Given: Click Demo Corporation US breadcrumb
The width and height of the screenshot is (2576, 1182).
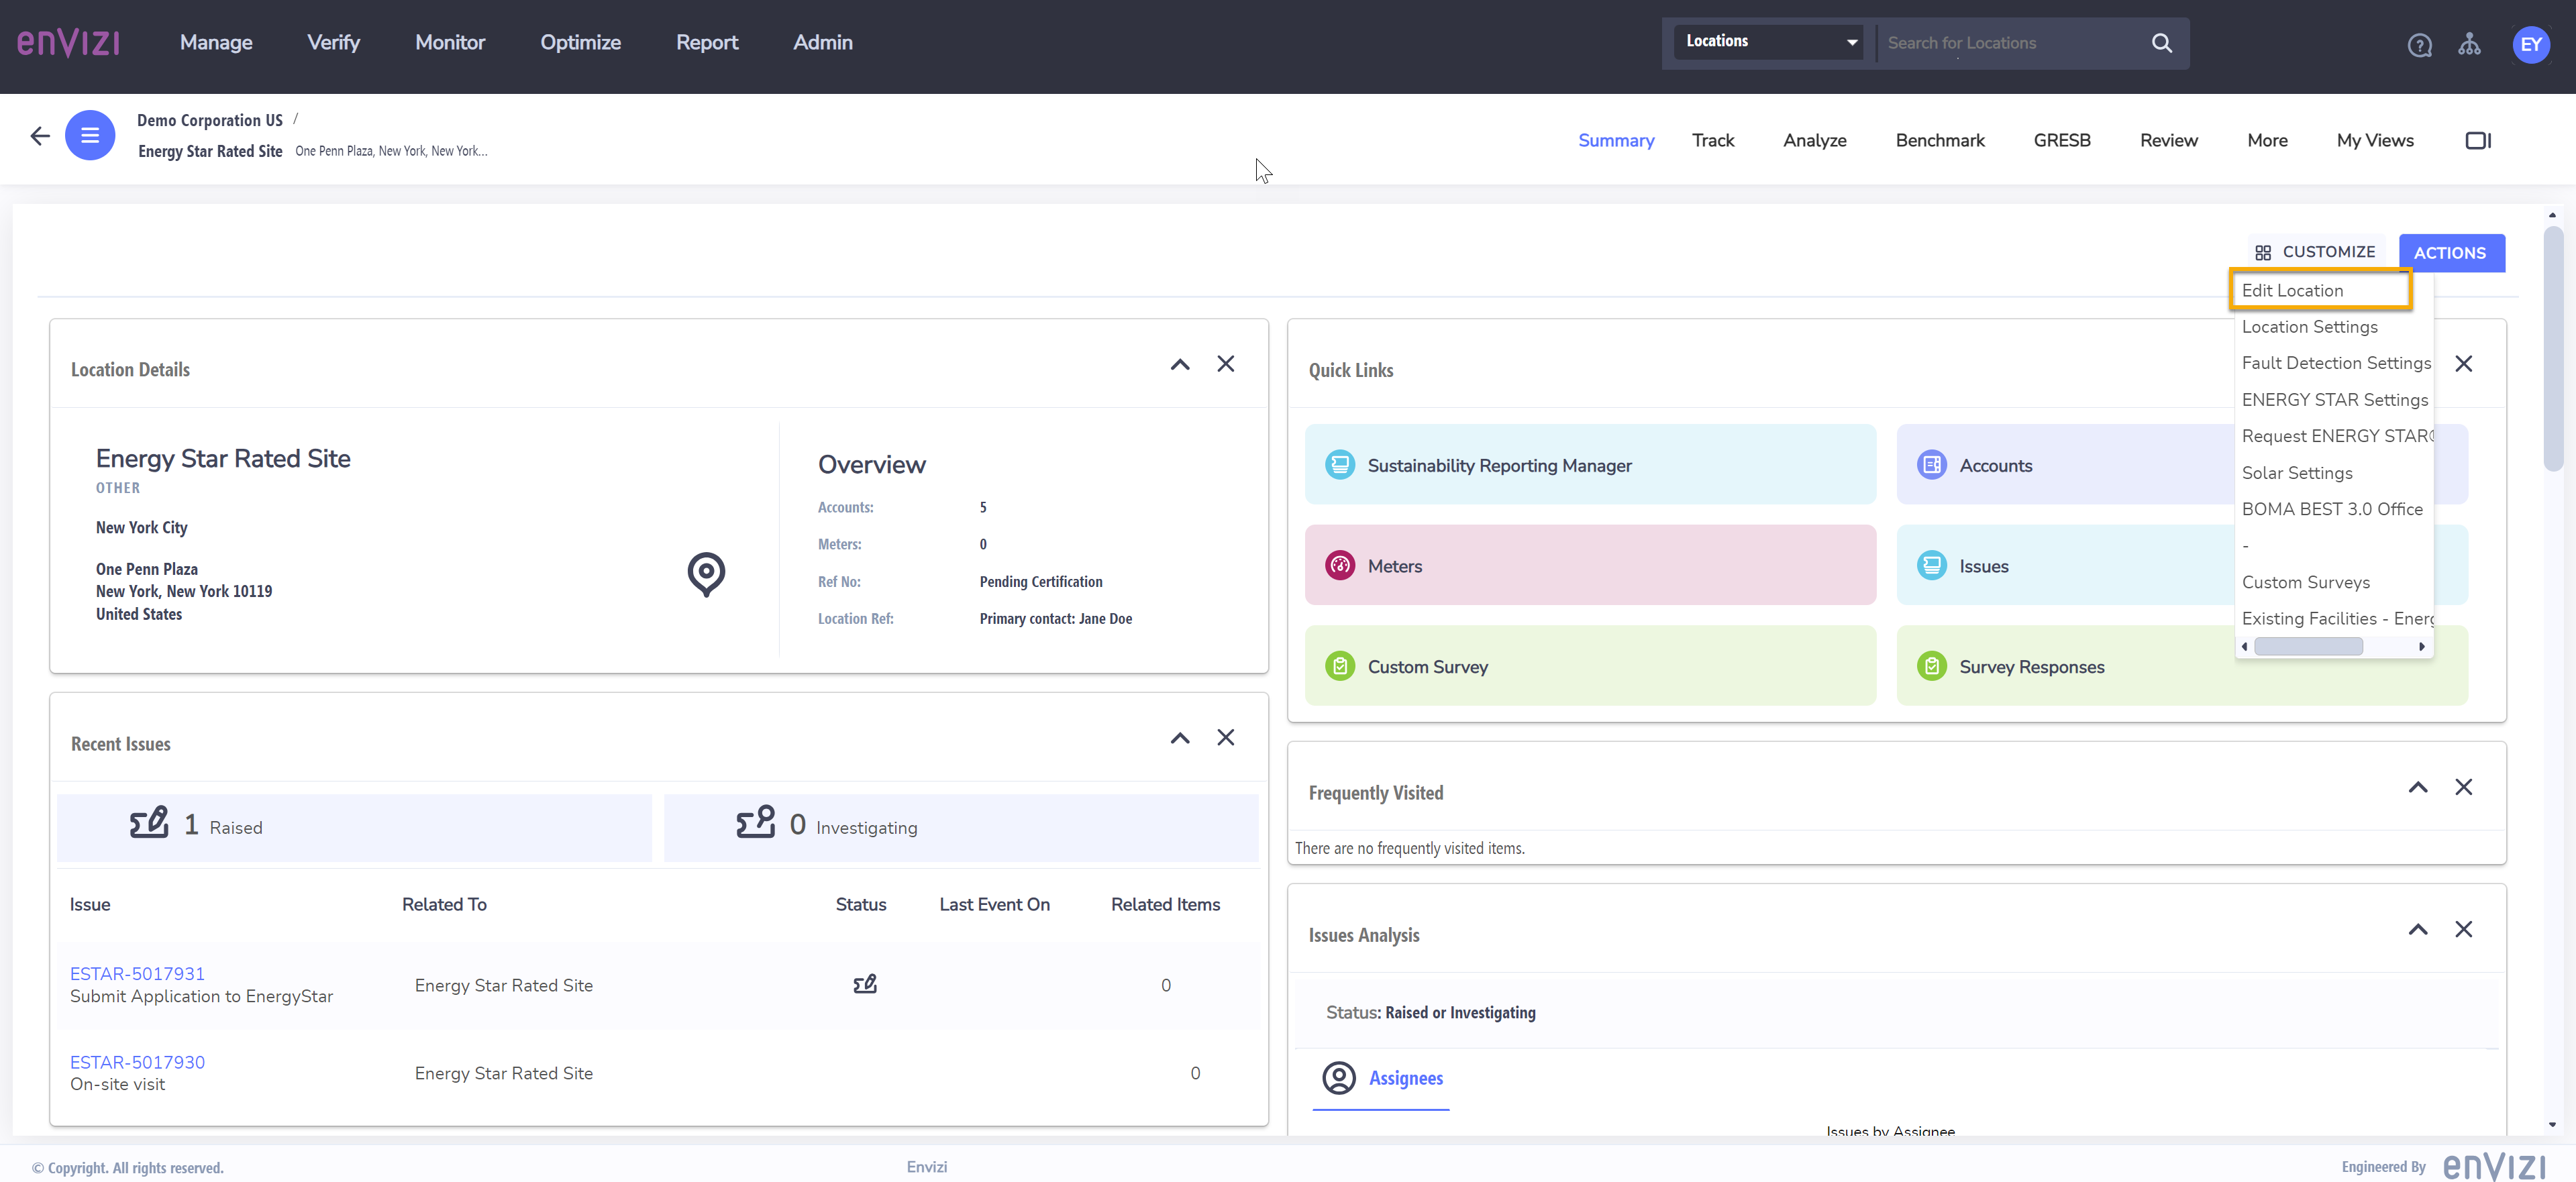Looking at the screenshot, I should 209,120.
